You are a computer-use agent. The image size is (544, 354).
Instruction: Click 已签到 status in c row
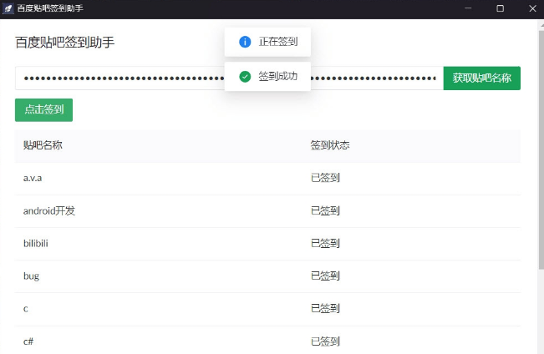(325, 309)
